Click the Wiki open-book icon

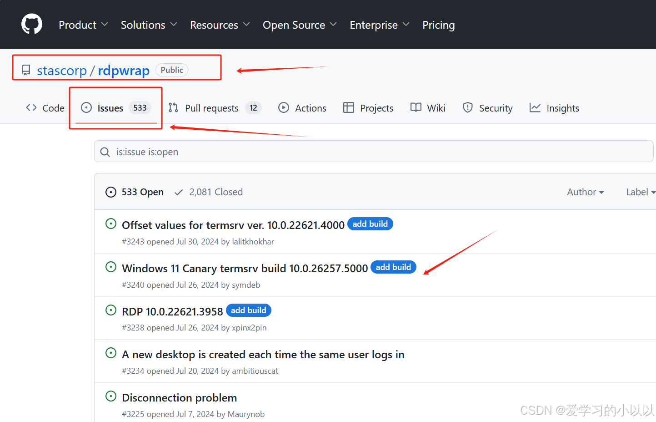coord(416,107)
